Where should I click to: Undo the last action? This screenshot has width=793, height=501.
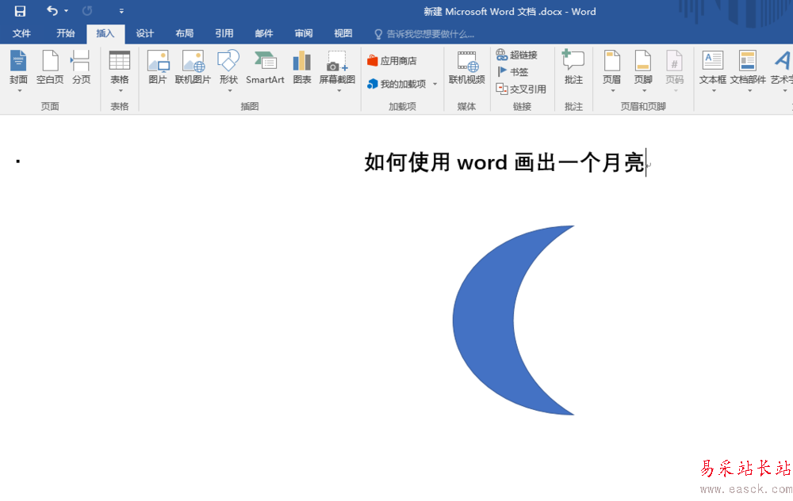52,10
